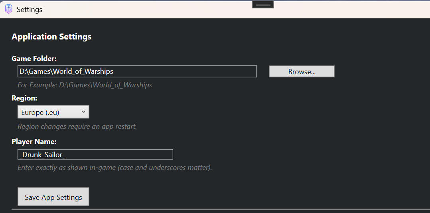The image size is (430, 213).
Task: Click the Region label
Action: point(24,98)
